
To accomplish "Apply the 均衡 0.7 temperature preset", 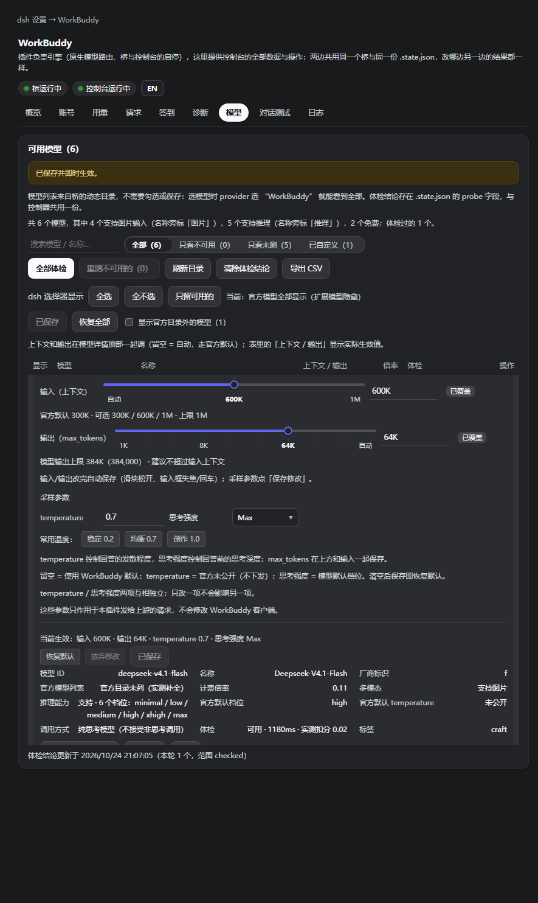I will click(143, 539).
